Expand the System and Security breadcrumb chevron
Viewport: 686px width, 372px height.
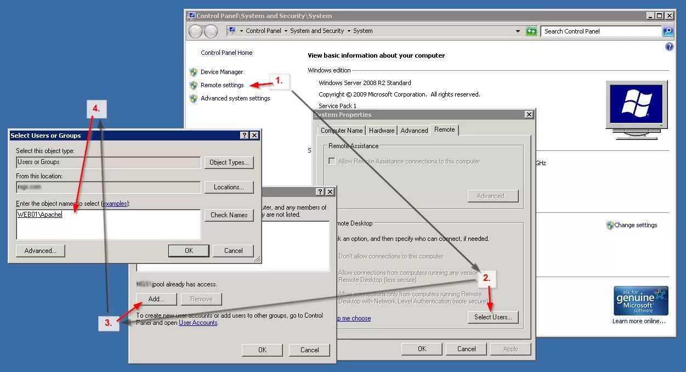click(350, 31)
